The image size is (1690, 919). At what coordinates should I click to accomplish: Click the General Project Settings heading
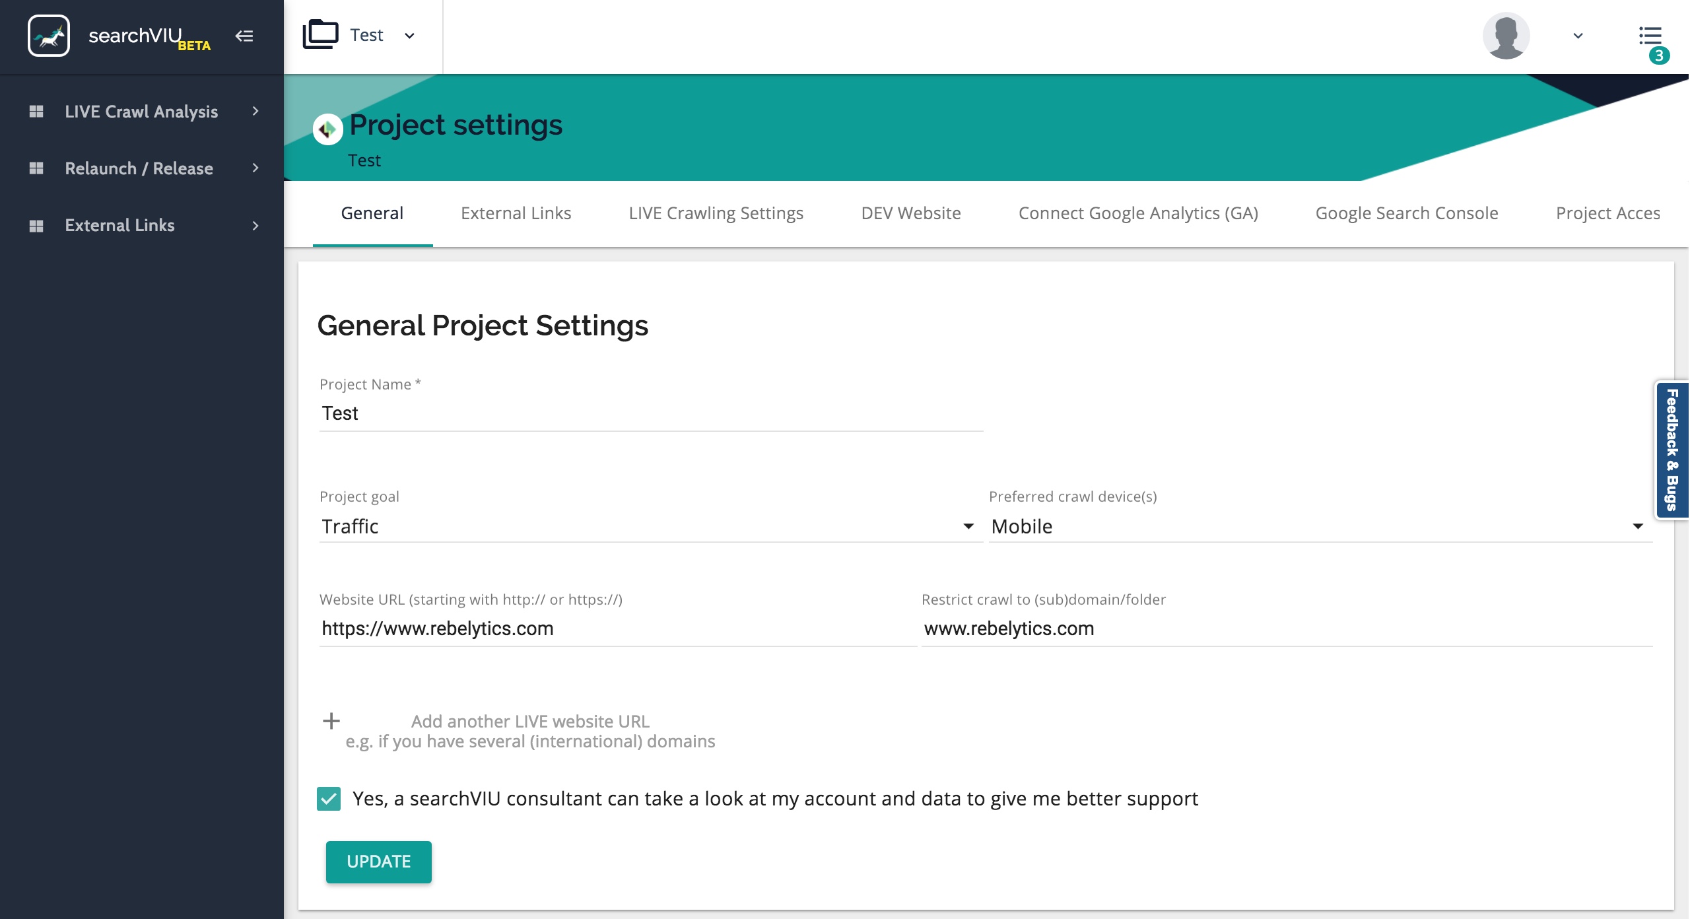tap(483, 325)
